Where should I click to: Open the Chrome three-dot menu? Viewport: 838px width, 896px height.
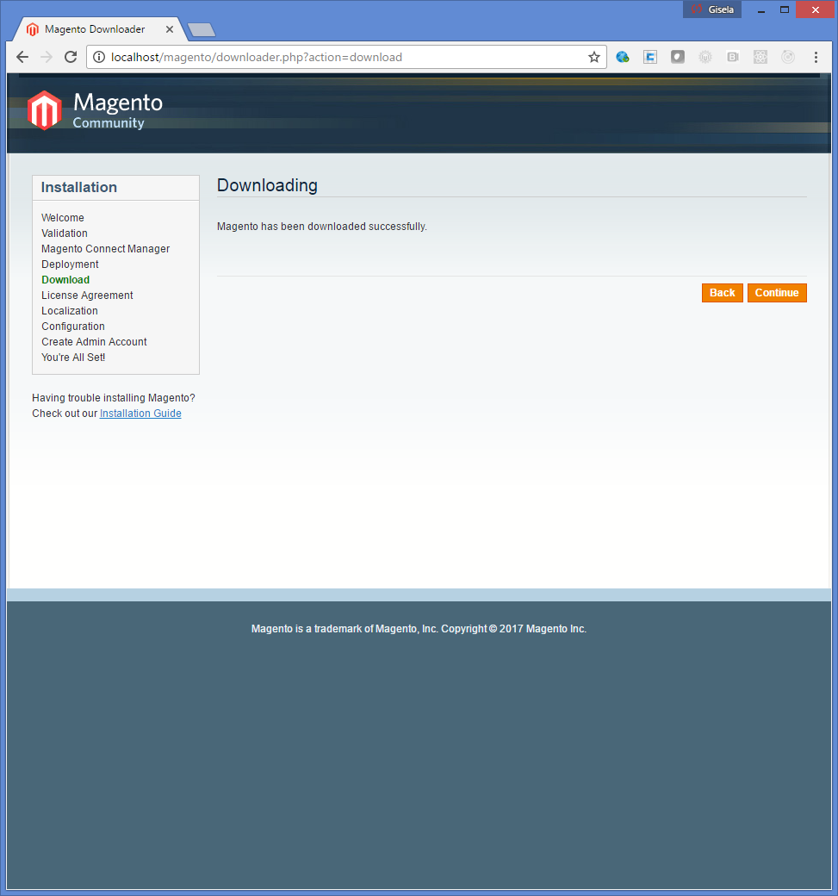(816, 58)
